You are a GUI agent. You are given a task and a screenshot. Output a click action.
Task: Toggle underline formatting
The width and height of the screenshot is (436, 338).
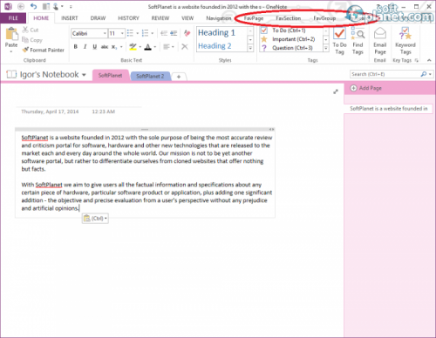(94, 46)
